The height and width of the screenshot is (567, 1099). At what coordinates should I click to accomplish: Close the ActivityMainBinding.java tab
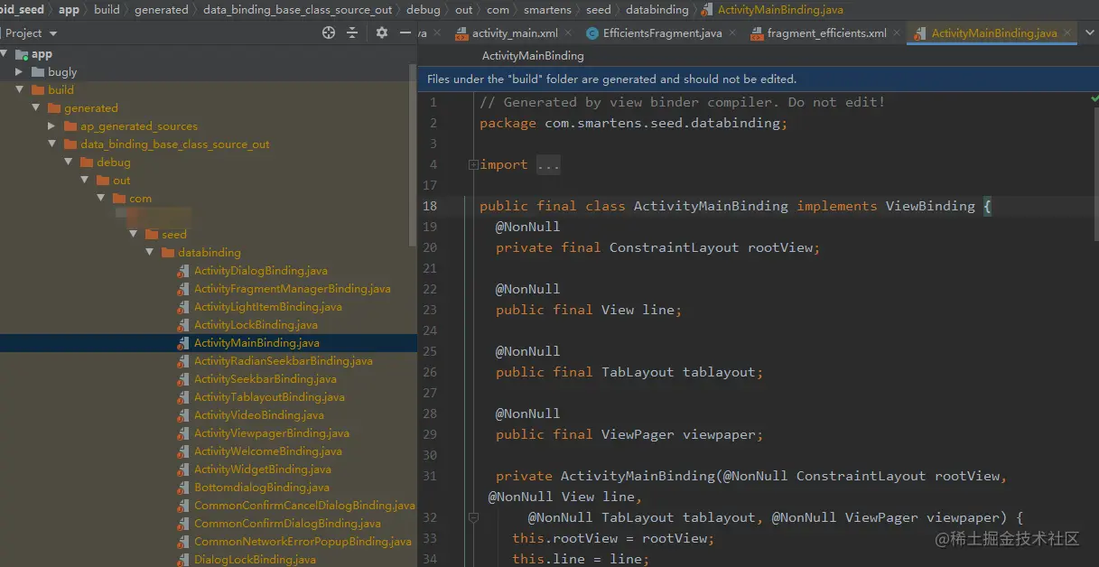[x=1066, y=33]
